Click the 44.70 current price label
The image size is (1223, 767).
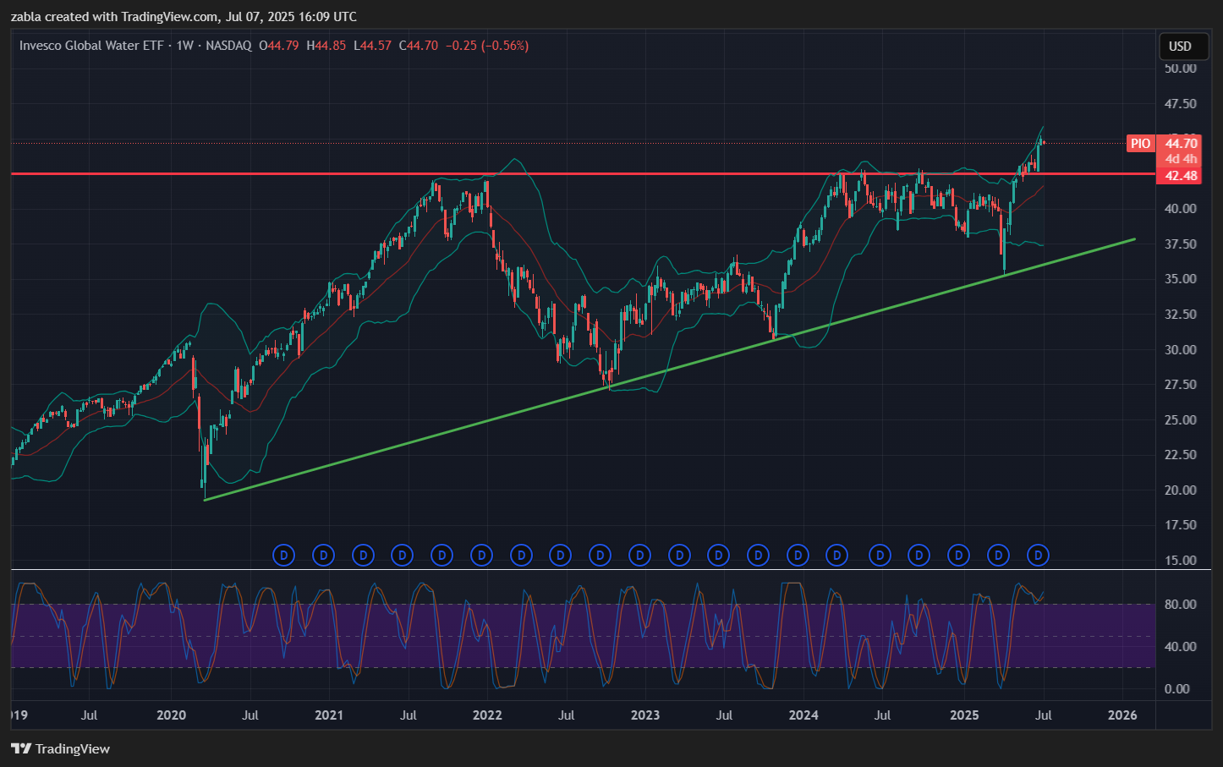coord(1181,144)
